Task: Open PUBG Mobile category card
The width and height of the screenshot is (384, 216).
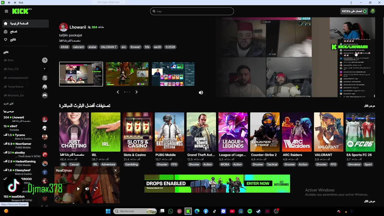Action: coord(169,132)
